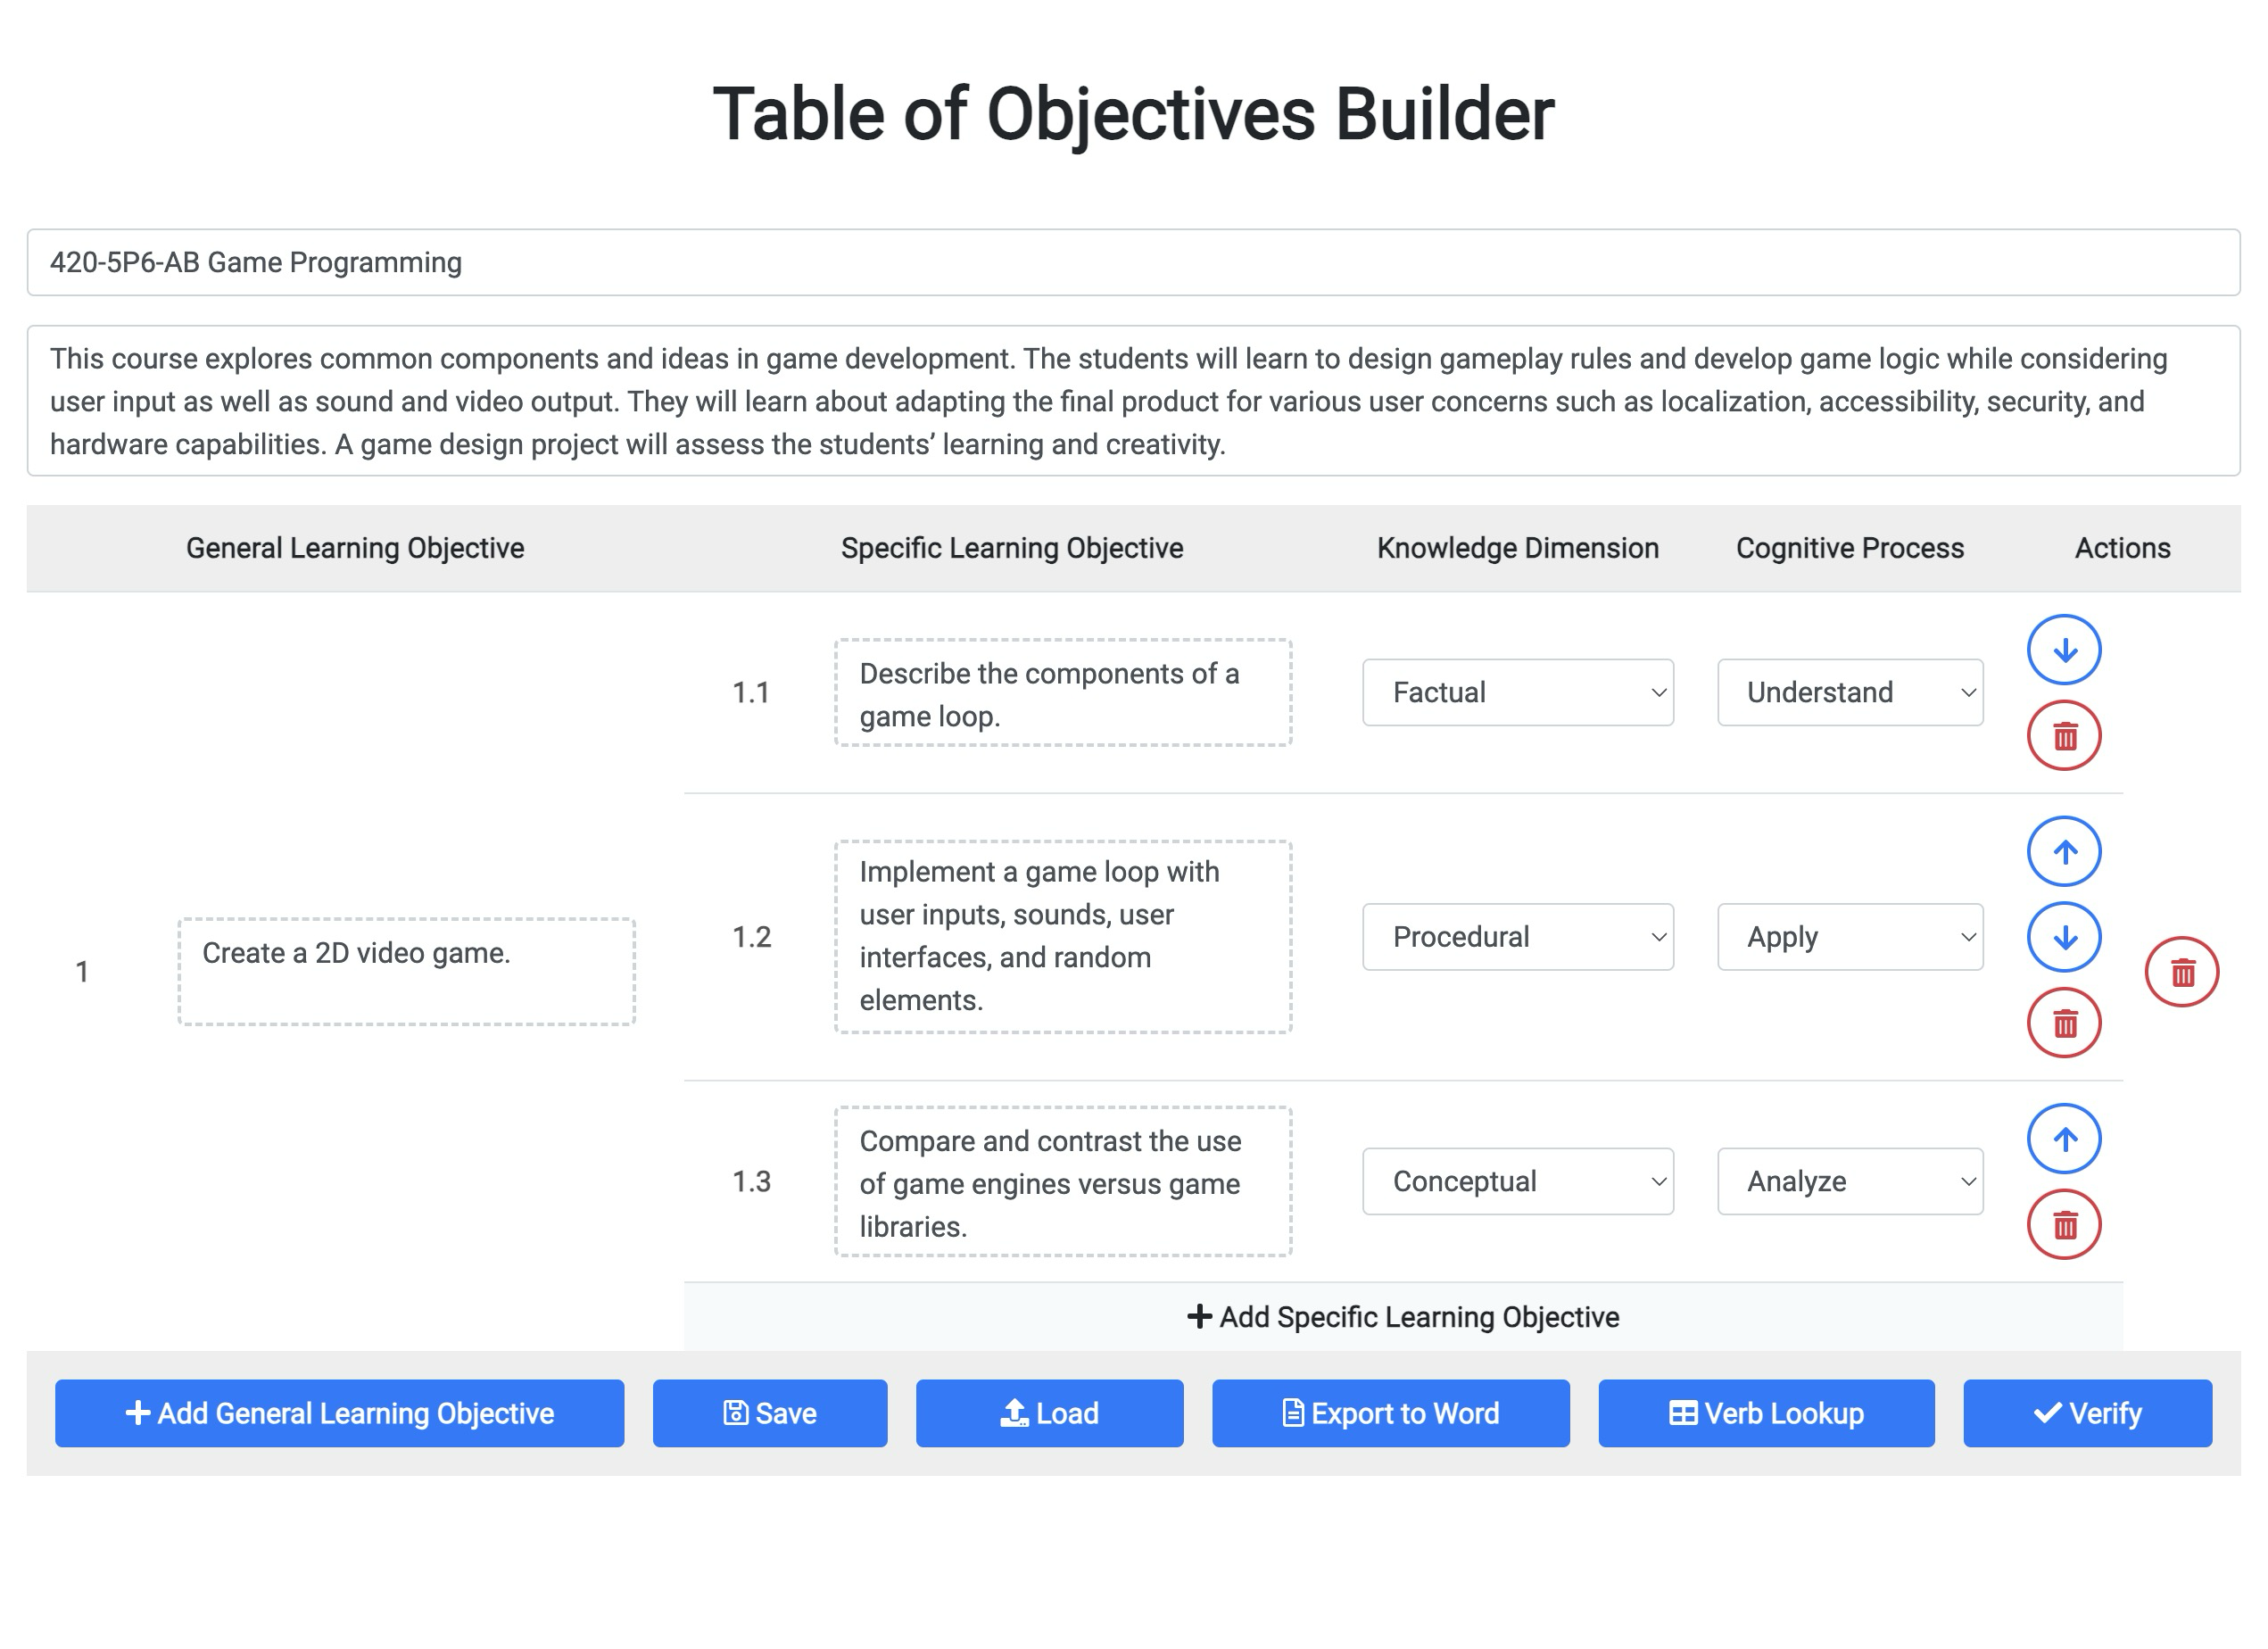Open the Verb Lookup tool
This screenshot has width=2268, height=1649.
[x=1766, y=1413]
